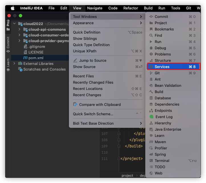Choose Quick Switch Scheme...

[x=108, y=114]
